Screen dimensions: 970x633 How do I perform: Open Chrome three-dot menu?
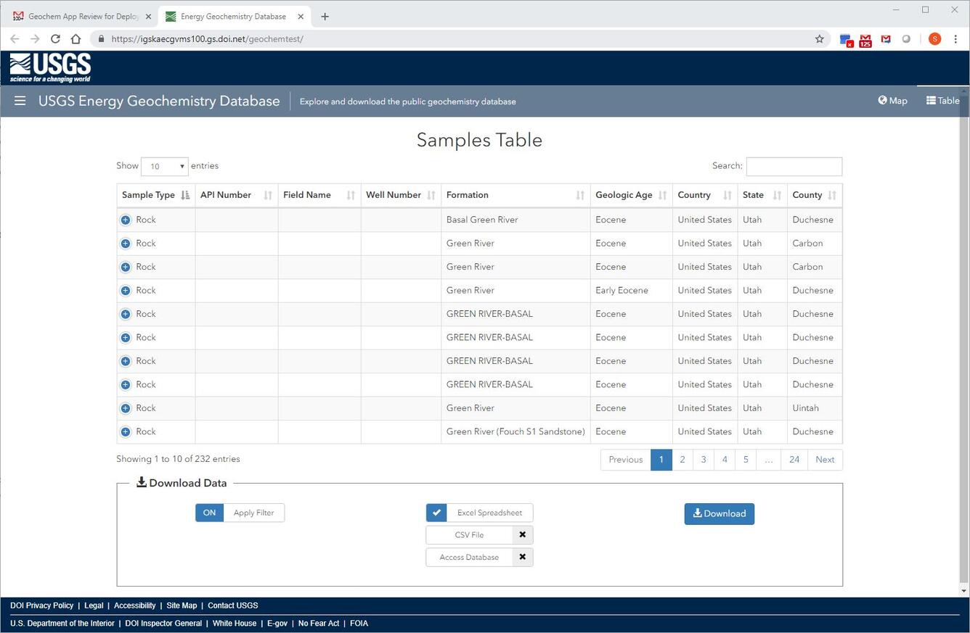pyautogui.click(x=955, y=39)
